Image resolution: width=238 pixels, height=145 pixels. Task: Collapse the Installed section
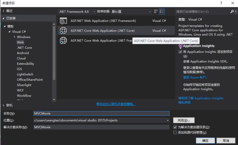point(3,18)
